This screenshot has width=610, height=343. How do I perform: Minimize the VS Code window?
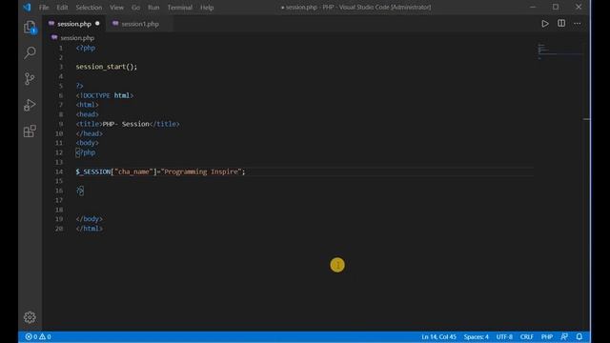(x=533, y=7)
